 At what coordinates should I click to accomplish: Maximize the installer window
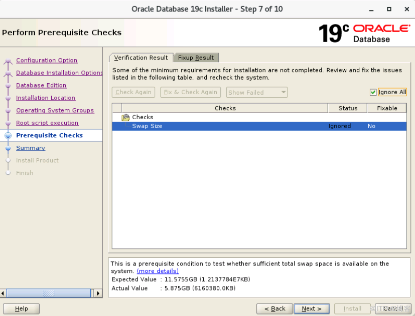point(389,9)
